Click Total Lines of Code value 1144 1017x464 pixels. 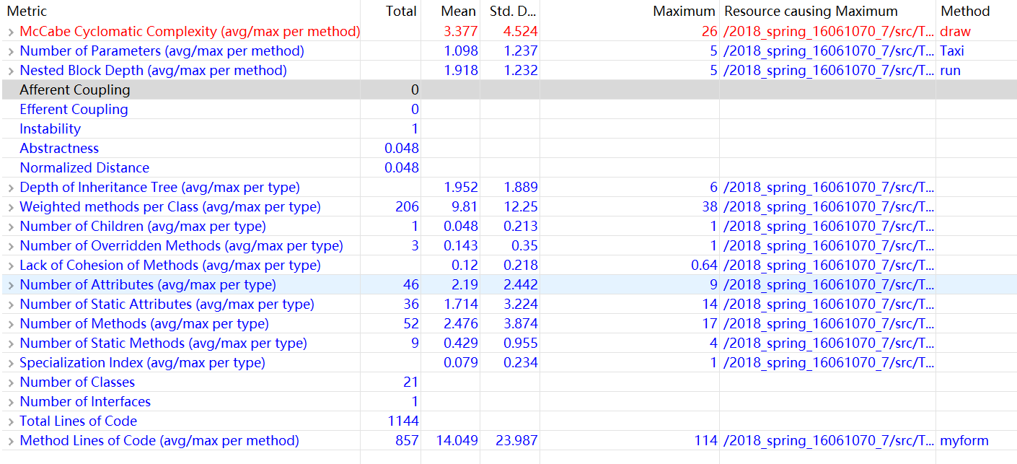403,421
